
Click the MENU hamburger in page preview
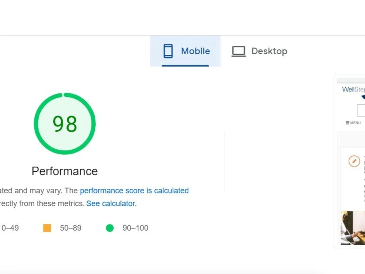[x=353, y=123]
